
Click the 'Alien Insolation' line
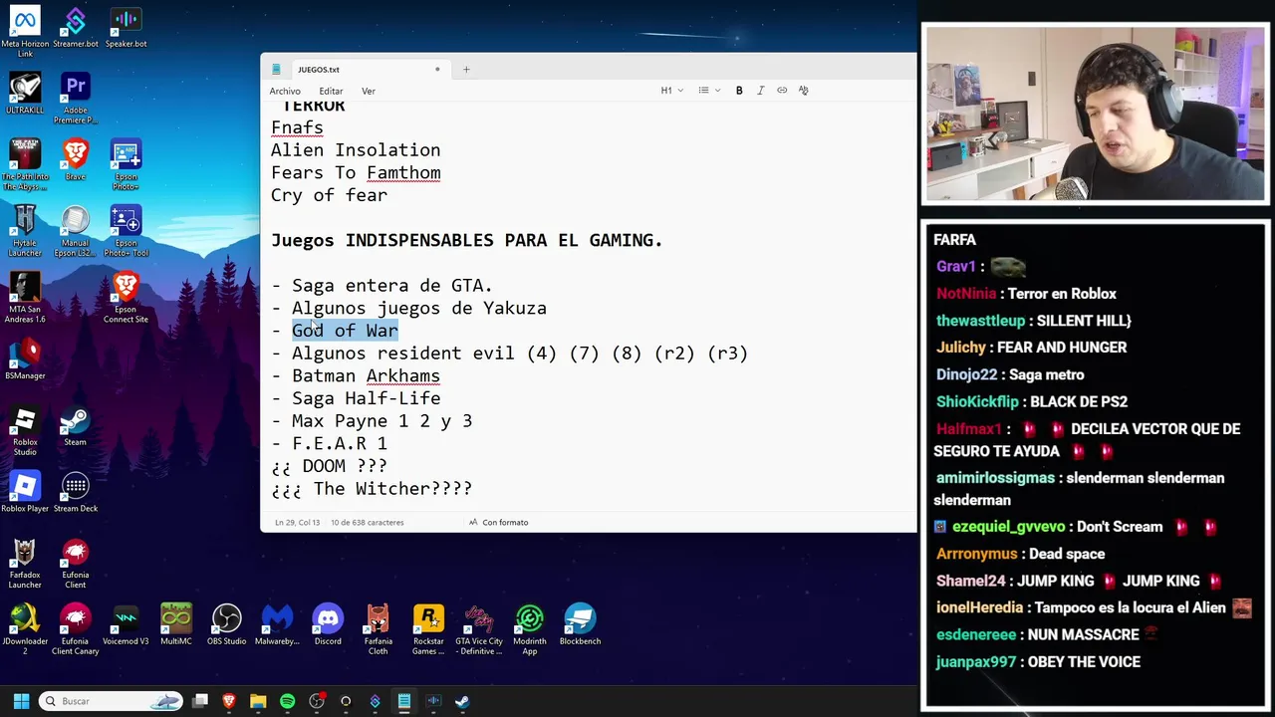[x=356, y=150]
